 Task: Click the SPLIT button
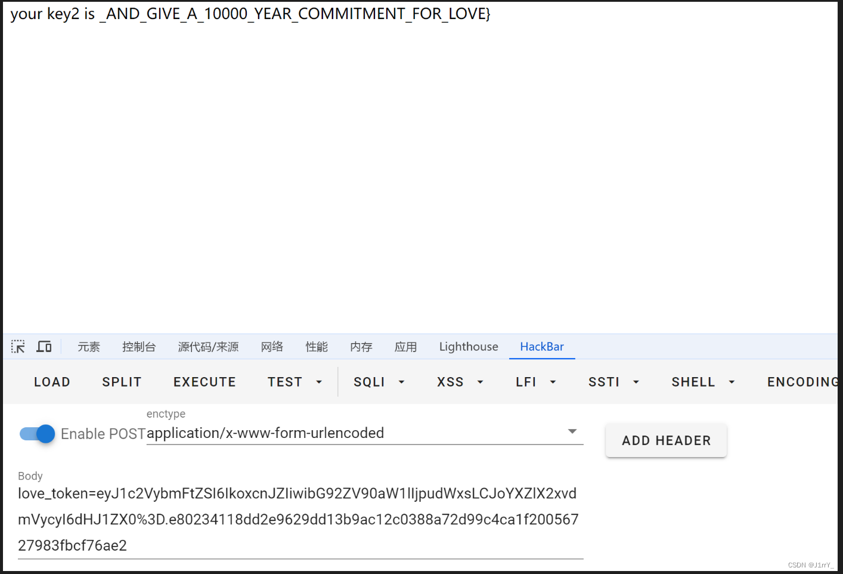122,382
